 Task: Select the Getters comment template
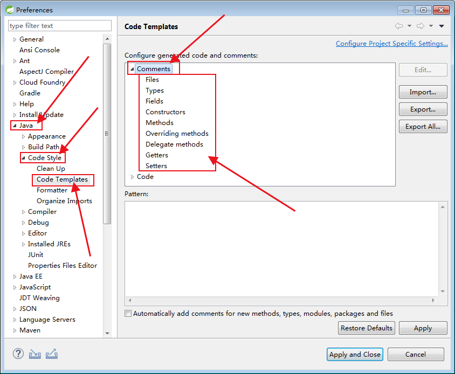click(157, 155)
